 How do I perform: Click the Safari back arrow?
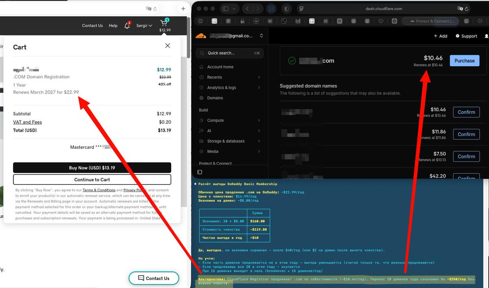pyautogui.click(x=248, y=9)
